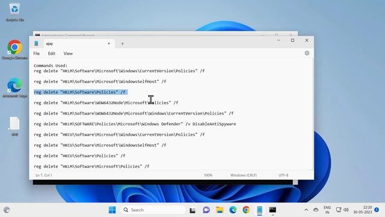Maximize the Notepad window

pos(292,40)
